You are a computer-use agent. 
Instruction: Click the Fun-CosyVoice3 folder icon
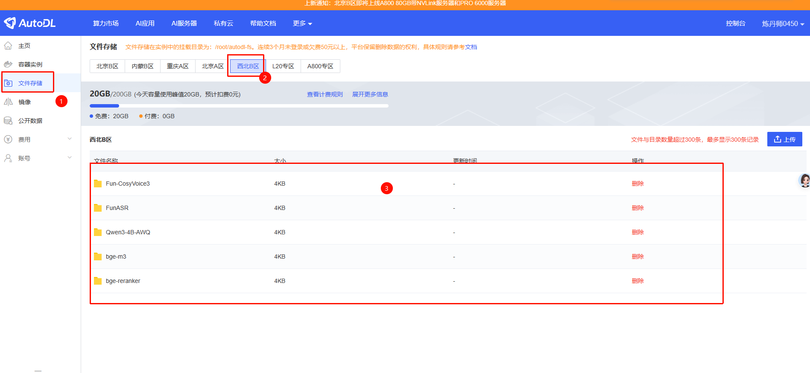[x=98, y=184]
